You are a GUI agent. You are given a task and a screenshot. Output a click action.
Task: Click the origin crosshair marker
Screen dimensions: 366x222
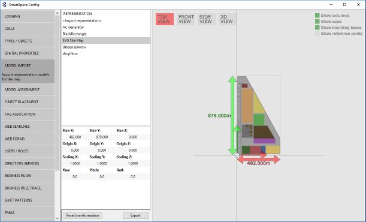coord(237,155)
